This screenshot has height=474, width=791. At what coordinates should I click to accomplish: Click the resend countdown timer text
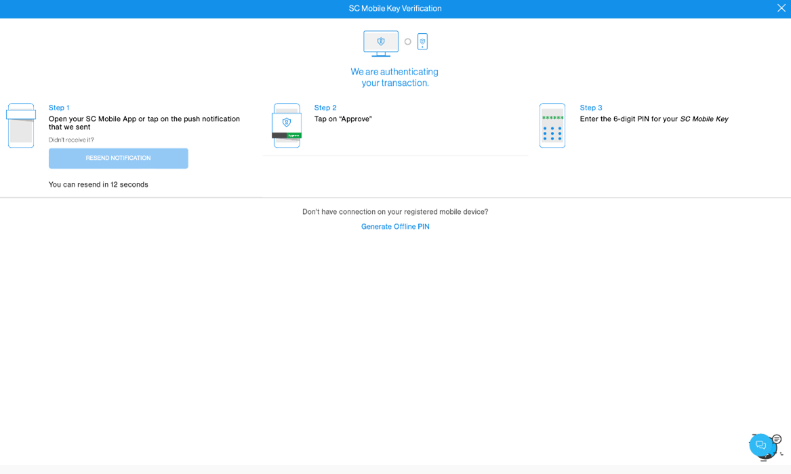click(x=98, y=185)
